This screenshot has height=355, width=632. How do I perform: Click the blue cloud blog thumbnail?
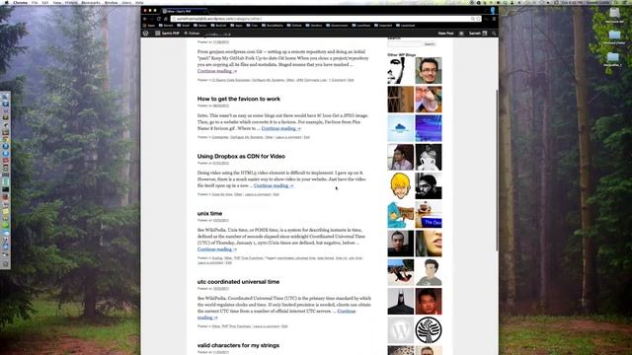[x=401, y=128]
